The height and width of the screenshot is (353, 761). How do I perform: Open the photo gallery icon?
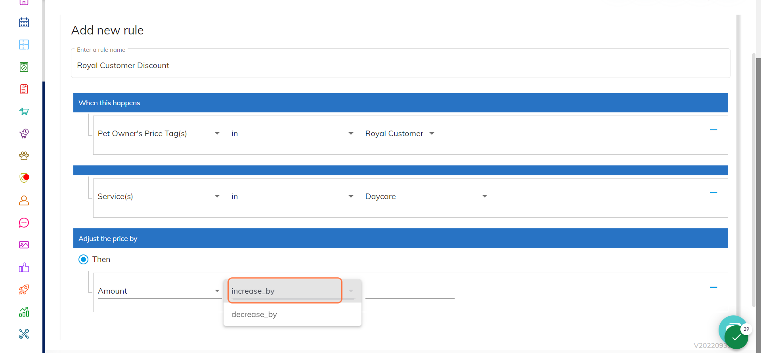pyautogui.click(x=24, y=245)
